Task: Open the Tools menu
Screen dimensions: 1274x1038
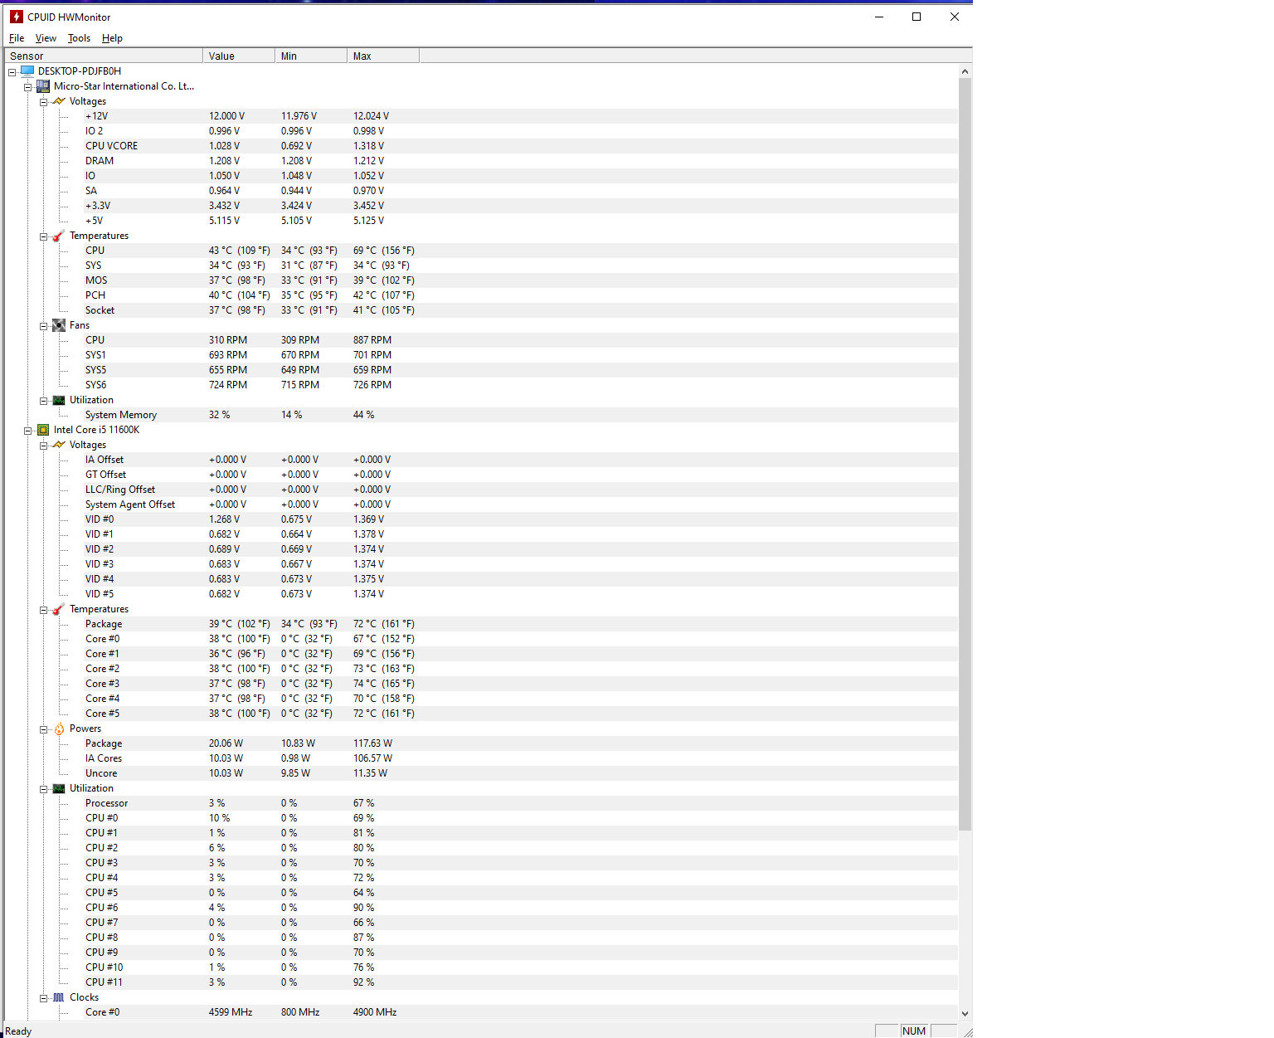Action: coord(79,38)
